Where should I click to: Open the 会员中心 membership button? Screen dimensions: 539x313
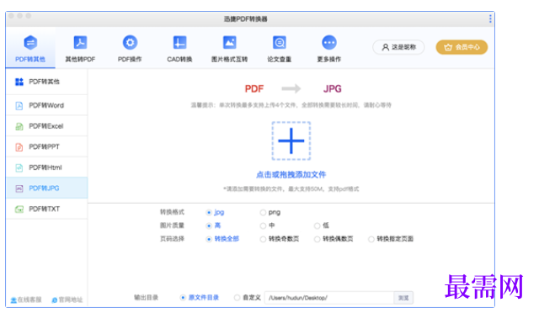pyautogui.click(x=462, y=47)
